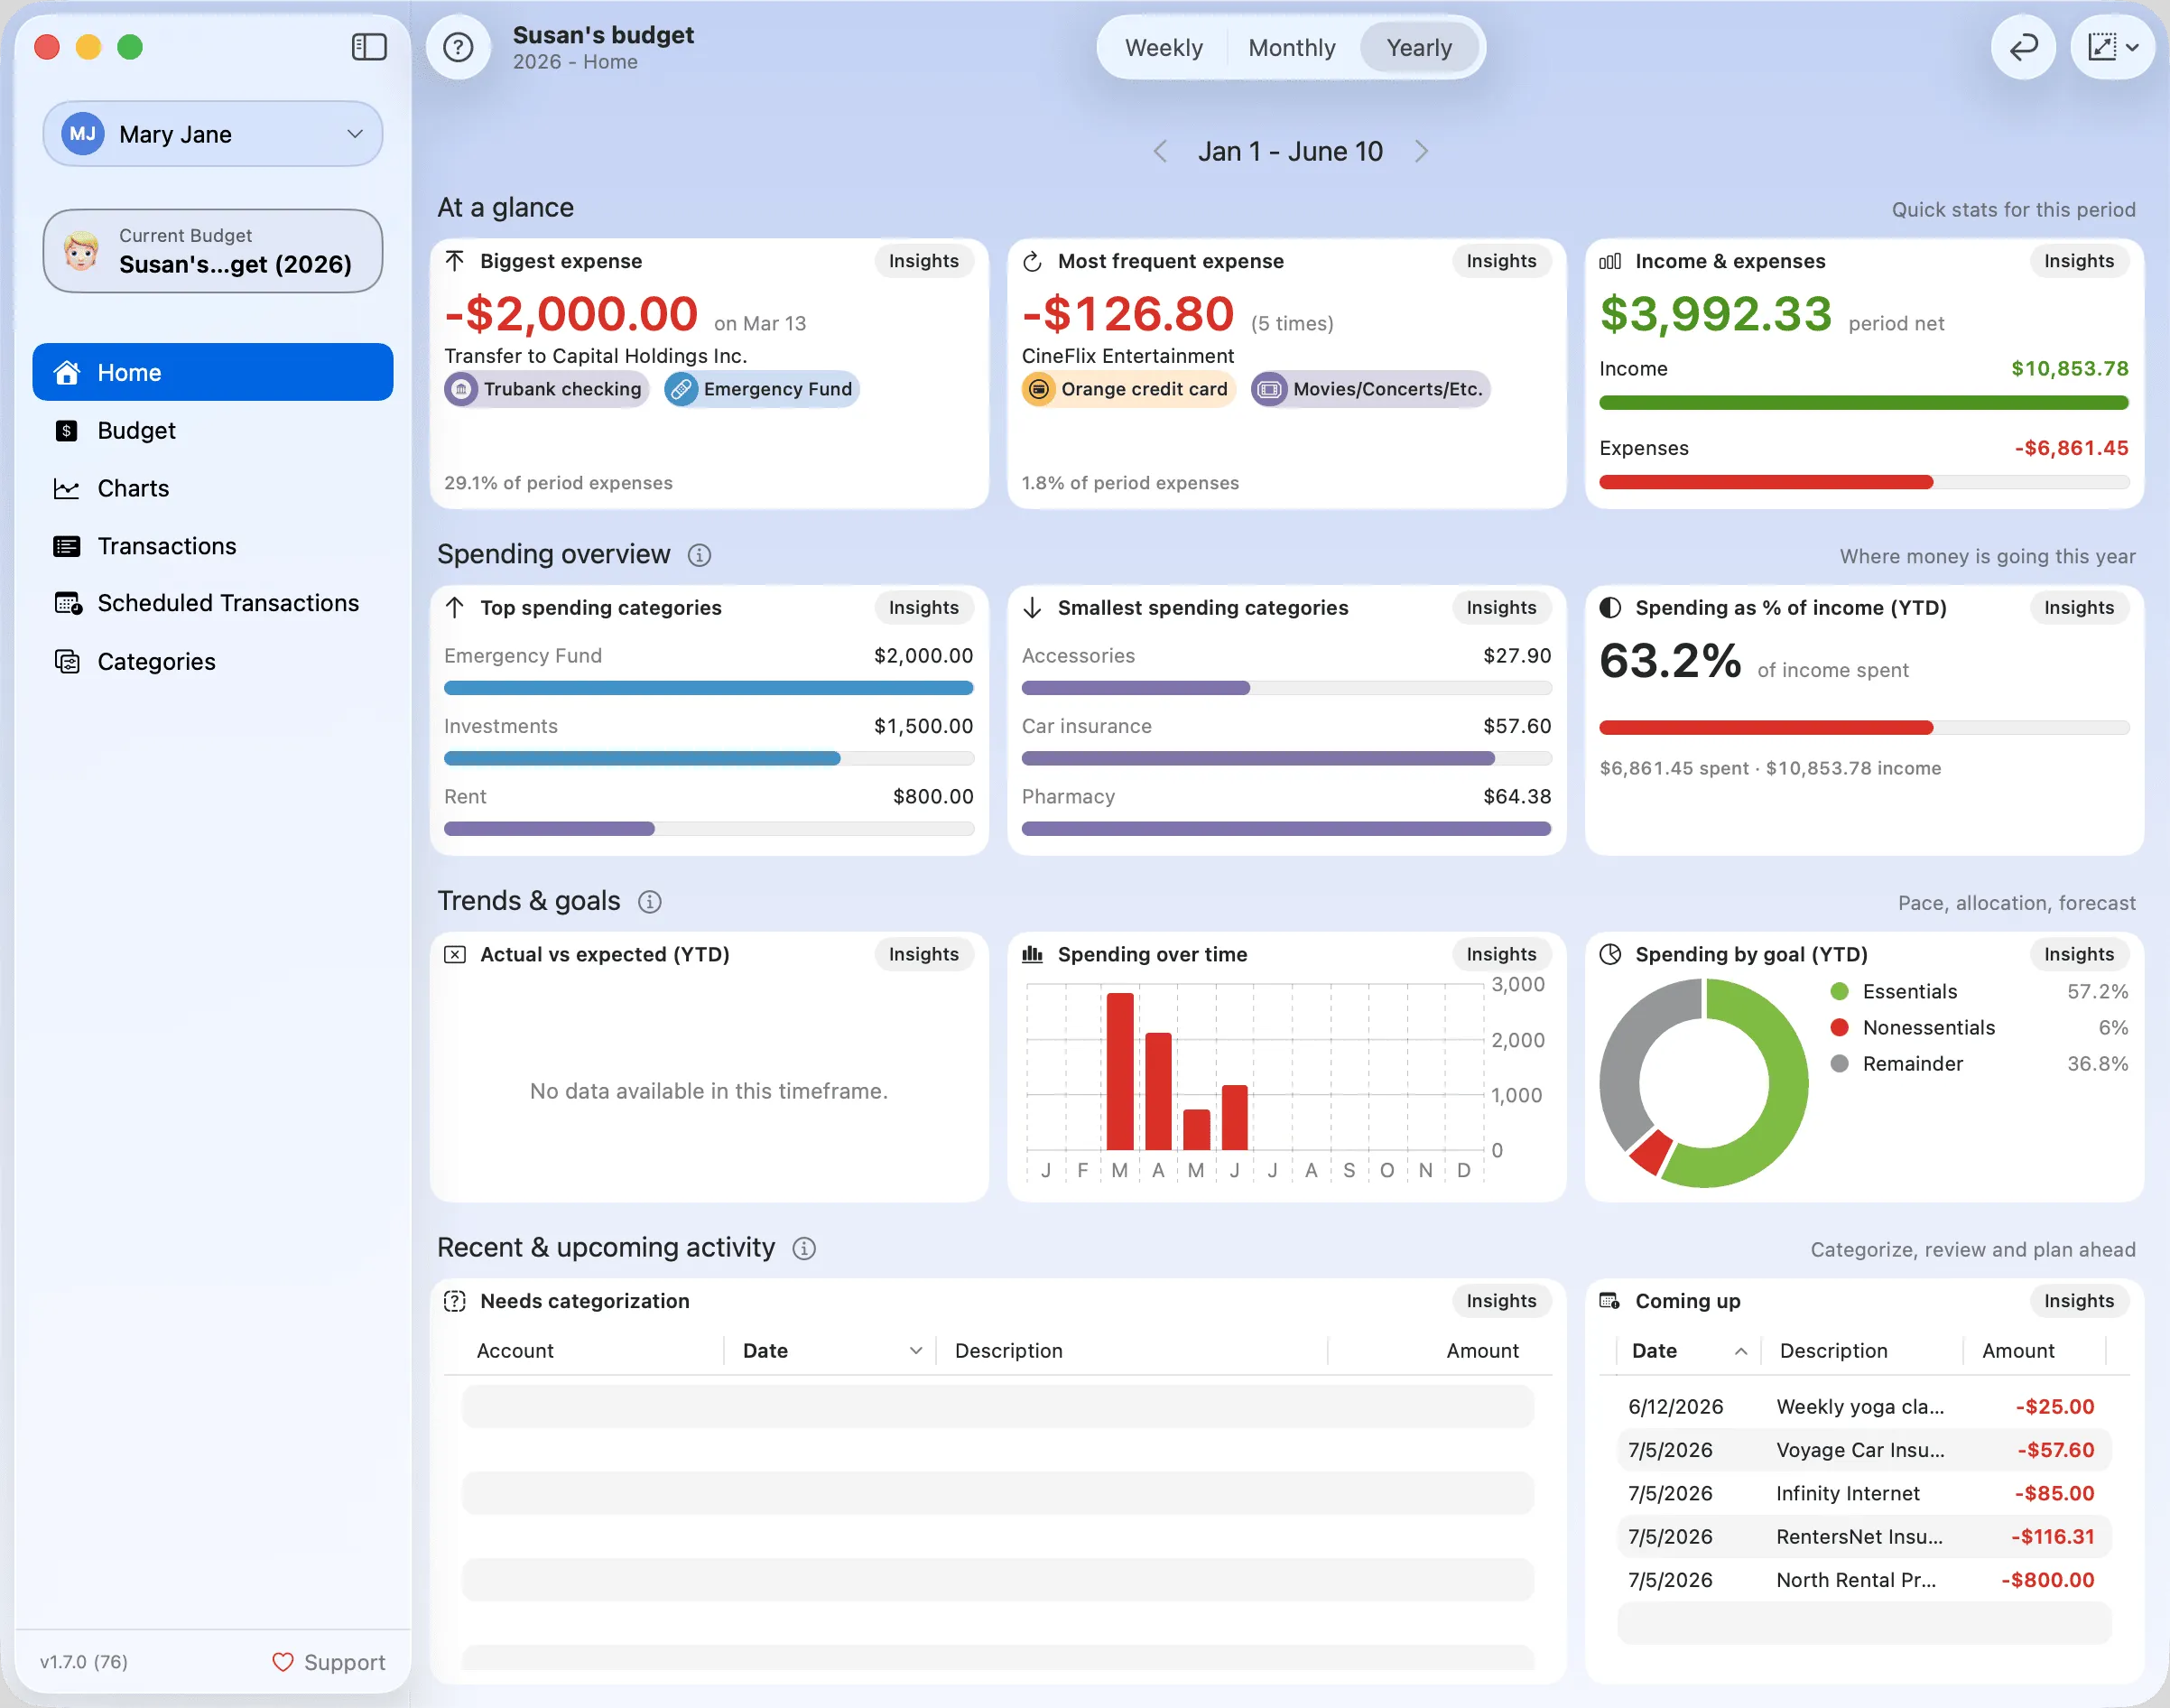The image size is (2170, 1708).
Task: Click the Needs categorization question icon
Action: (x=455, y=1301)
